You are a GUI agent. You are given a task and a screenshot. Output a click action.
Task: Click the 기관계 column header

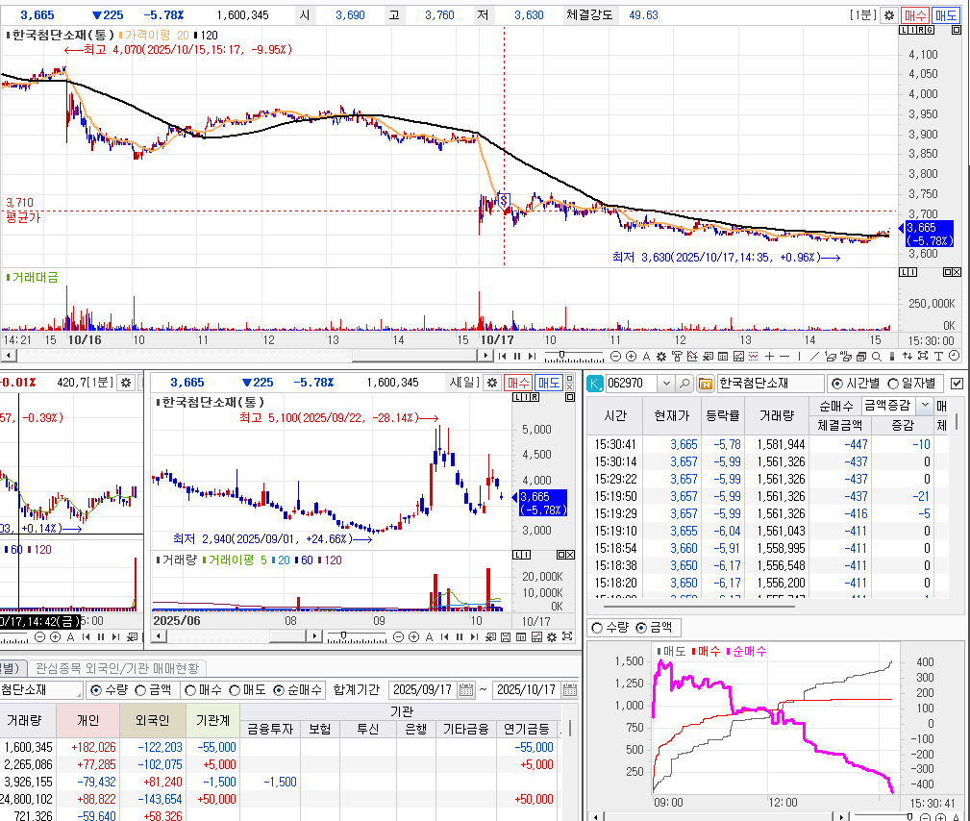[x=212, y=721]
